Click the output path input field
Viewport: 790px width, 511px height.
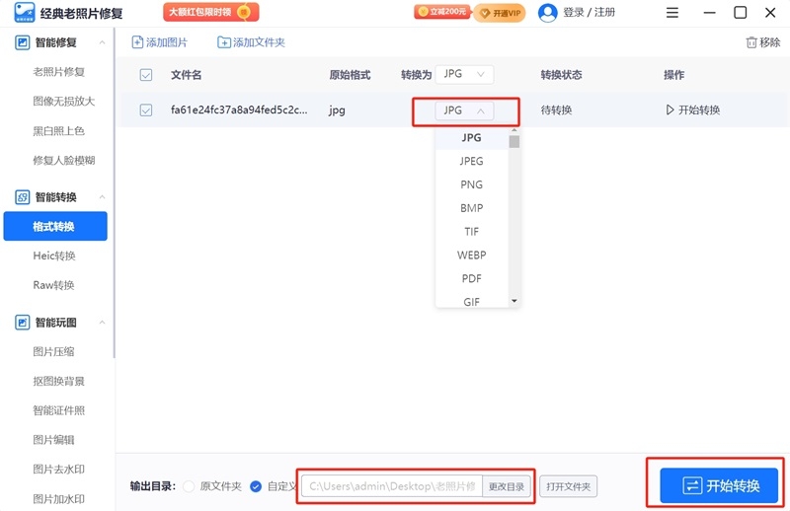(392, 486)
